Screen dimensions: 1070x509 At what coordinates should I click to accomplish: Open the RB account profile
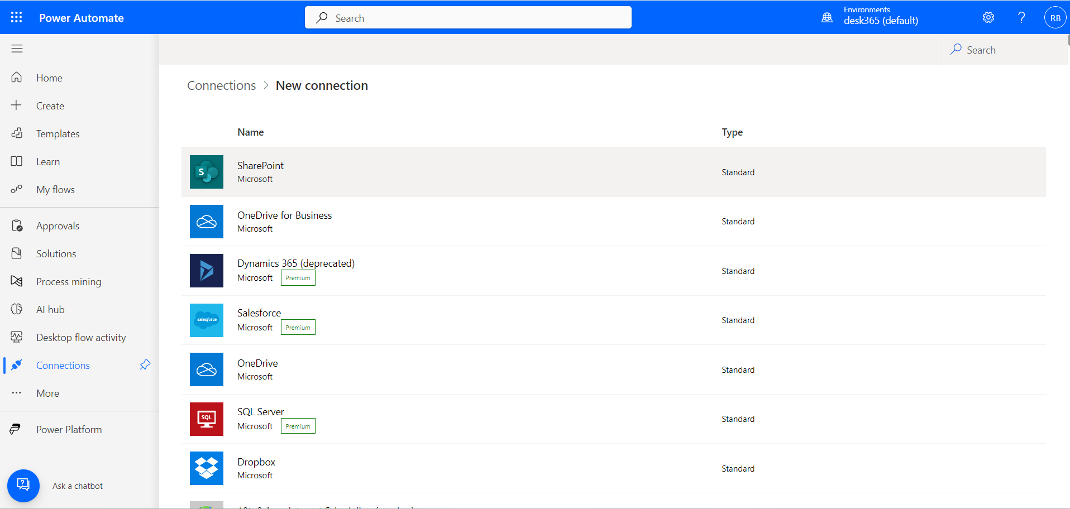click(x=1054, y=17)
